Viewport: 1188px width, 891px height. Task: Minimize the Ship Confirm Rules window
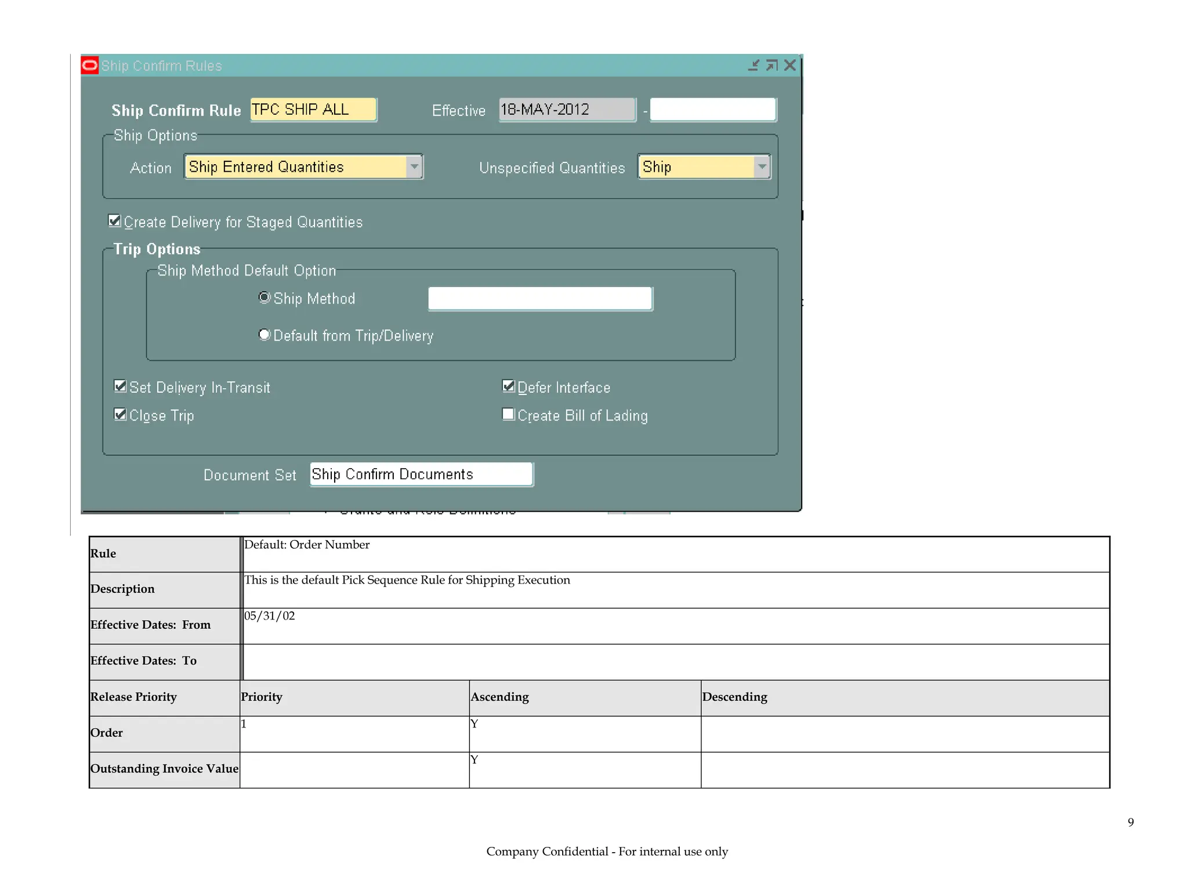coord(754,66)
